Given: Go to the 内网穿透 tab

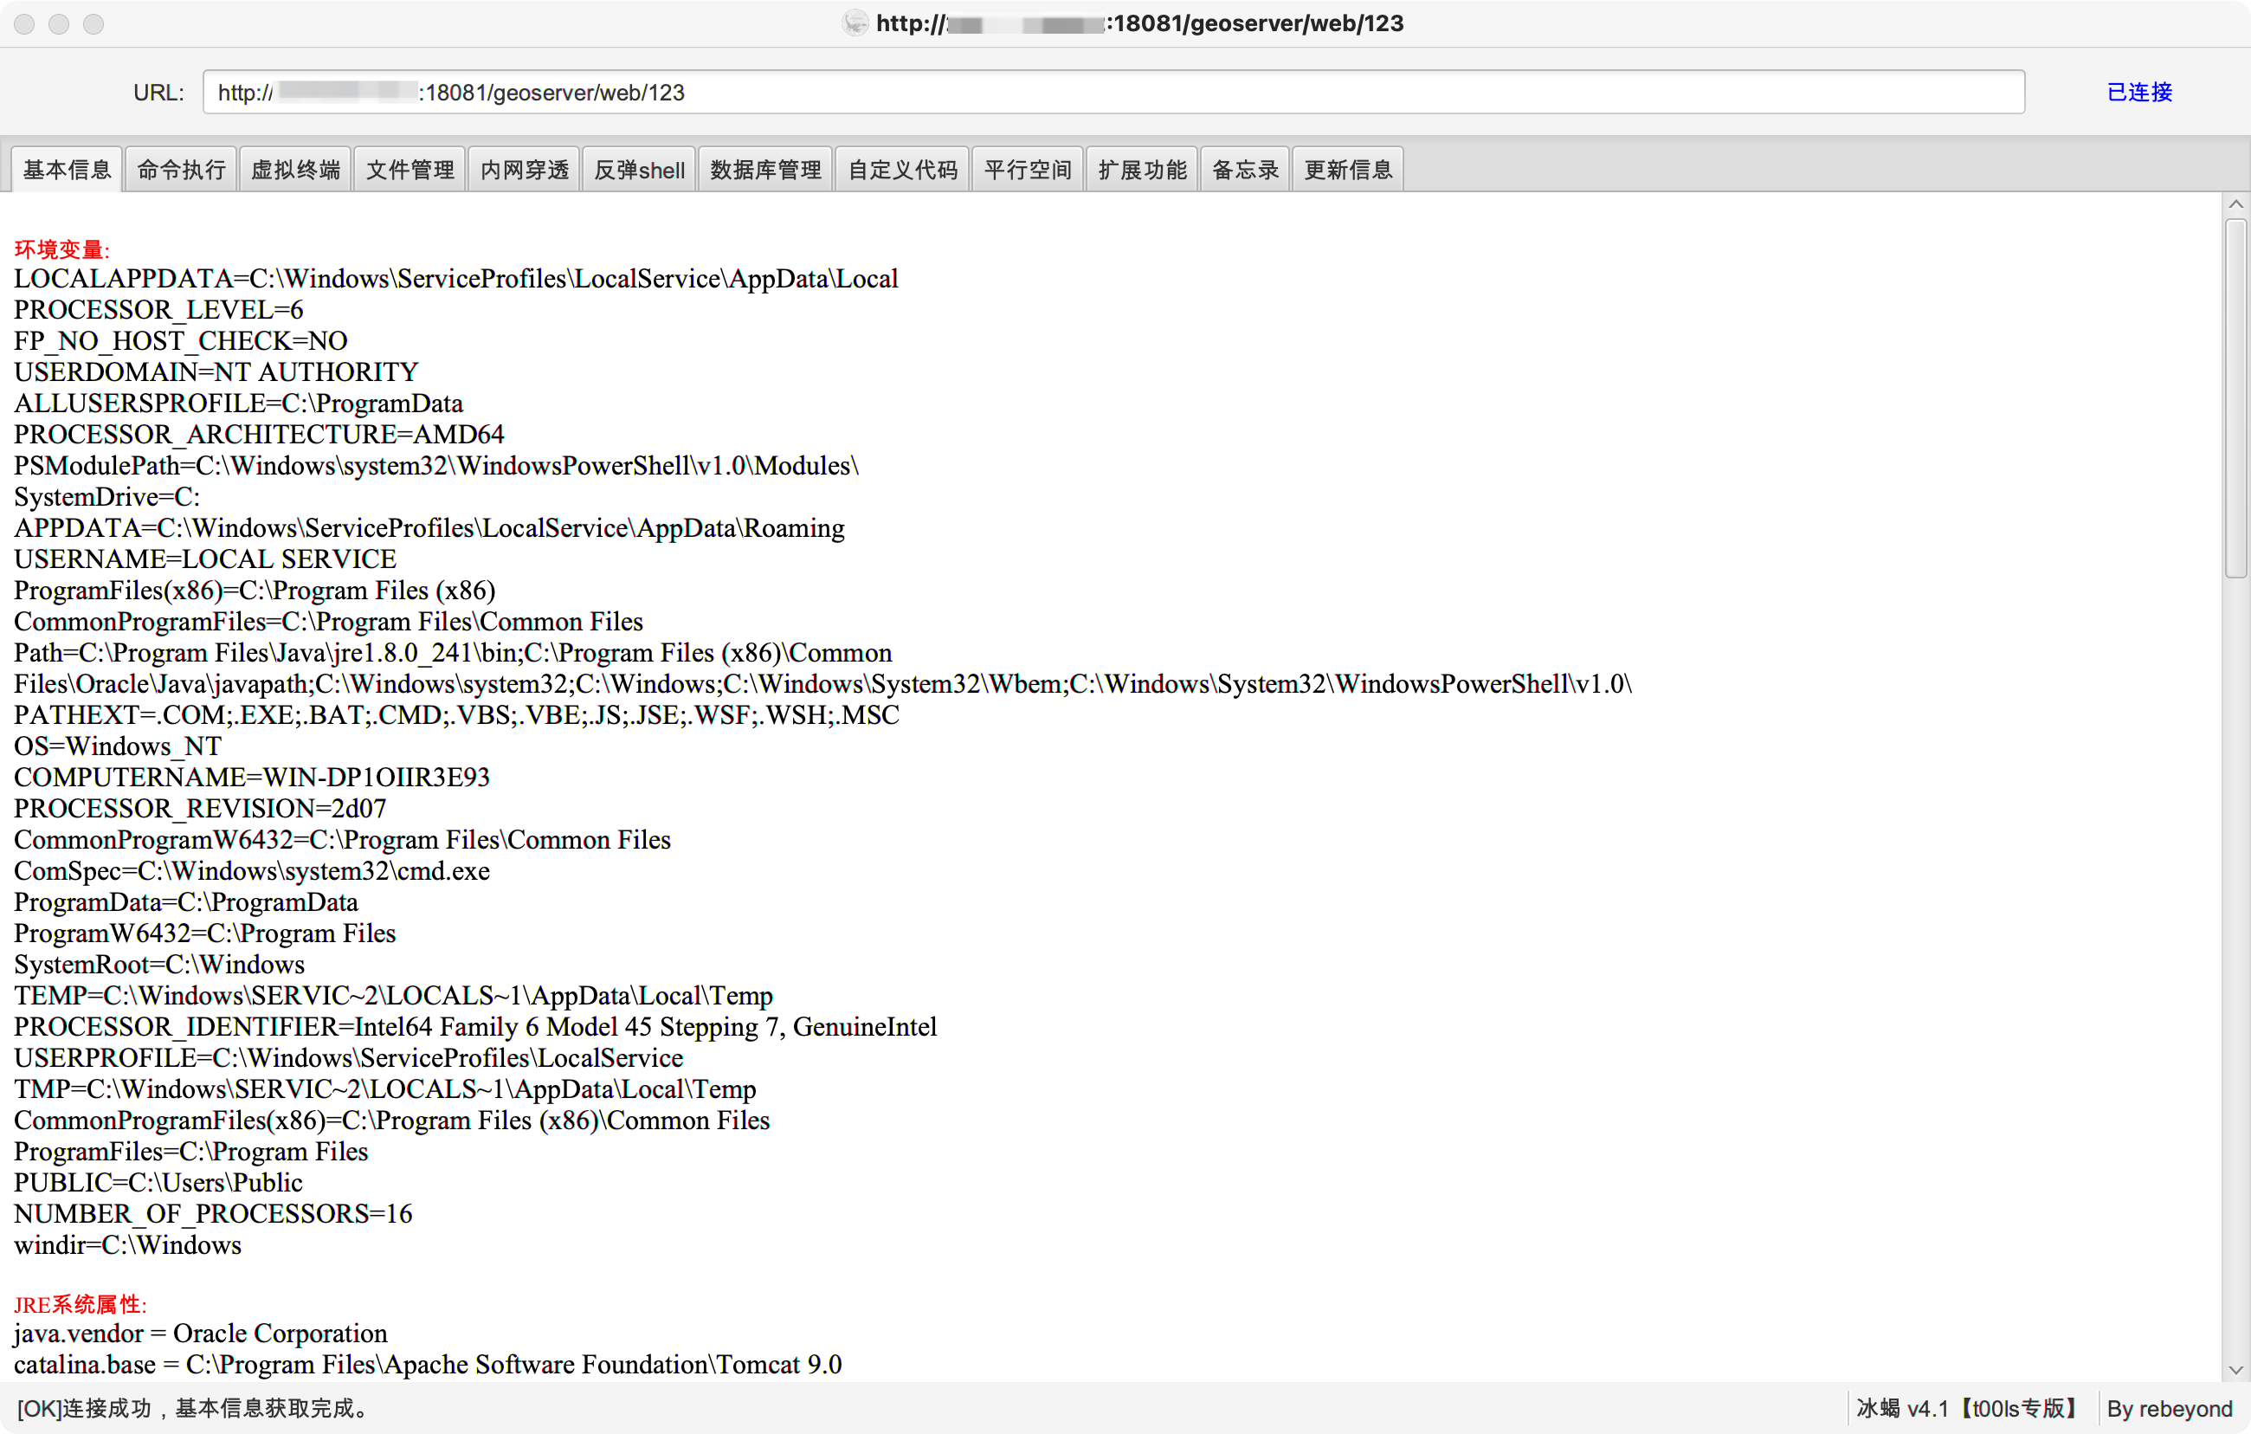Looking at the screenshot, I should pos(524,169).
